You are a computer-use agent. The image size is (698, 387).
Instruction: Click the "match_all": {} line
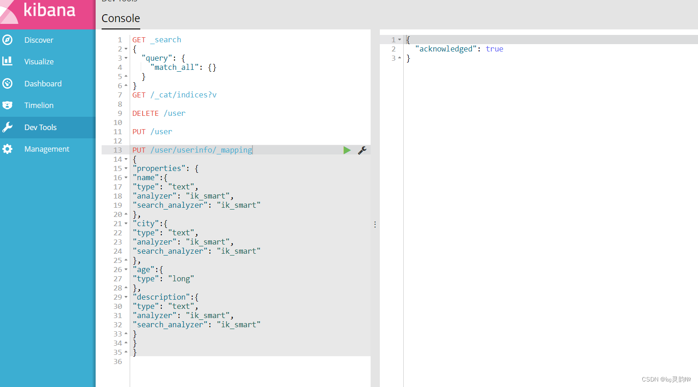(183, 68)
